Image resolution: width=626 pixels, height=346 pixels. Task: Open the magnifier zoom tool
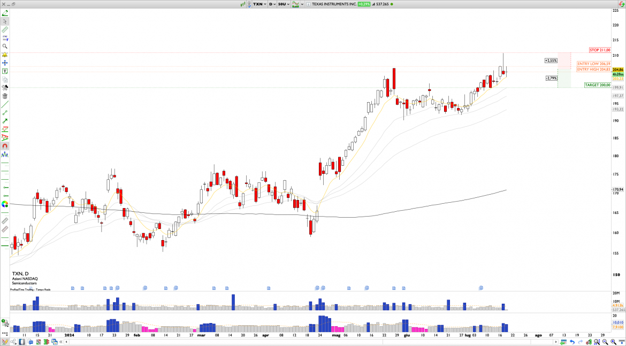[5, 47]
